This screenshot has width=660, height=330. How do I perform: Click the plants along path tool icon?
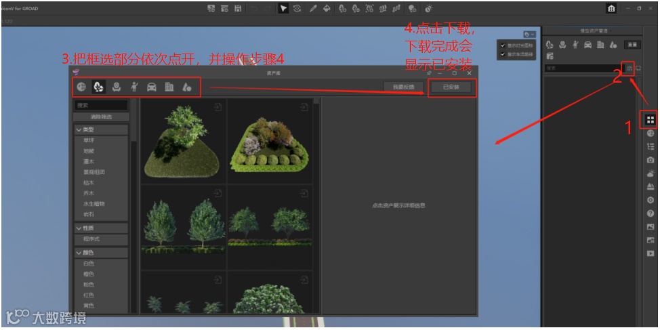pos(396,8)
